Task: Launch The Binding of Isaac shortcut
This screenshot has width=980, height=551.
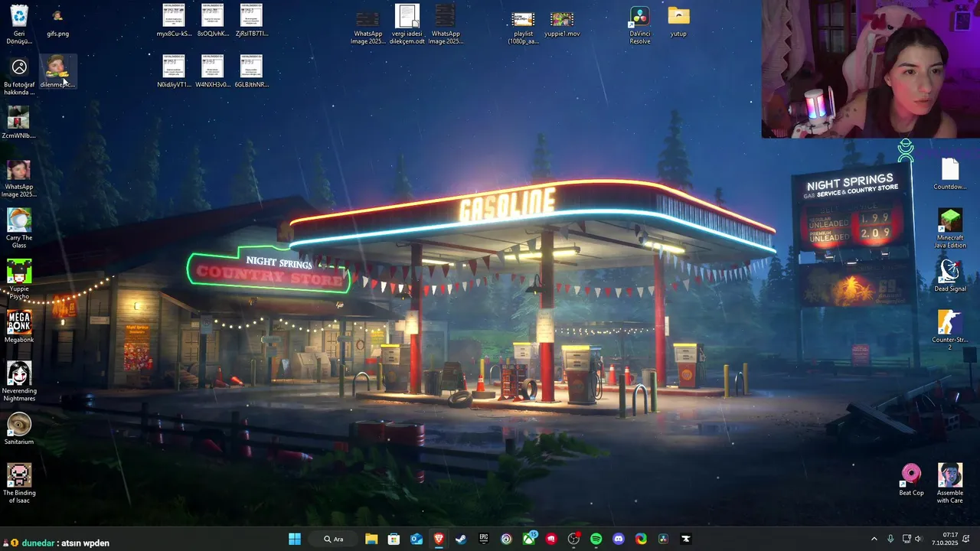Action: (19, 484)
